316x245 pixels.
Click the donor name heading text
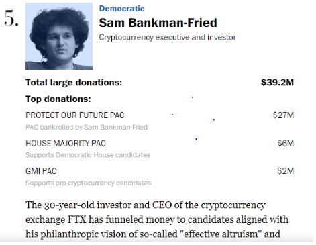[158, 23]
